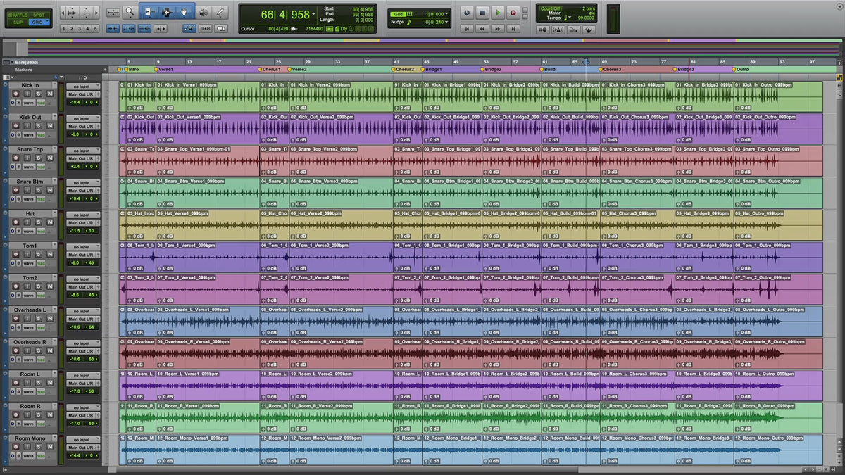Stop playback with the Stop button

tap(482, 12)
